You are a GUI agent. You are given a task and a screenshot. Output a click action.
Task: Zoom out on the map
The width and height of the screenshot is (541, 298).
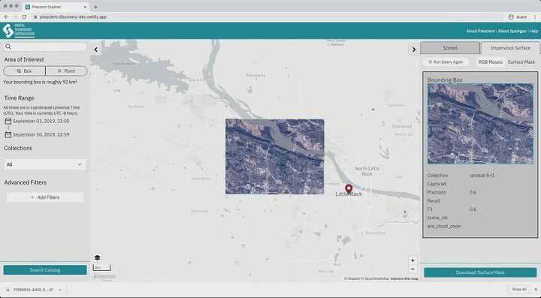[413, 269]
